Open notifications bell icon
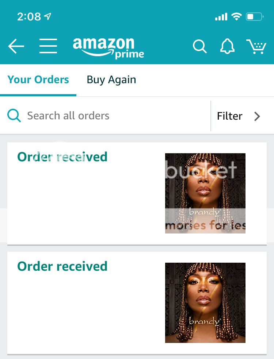Viewport: 274px width, 359px height. [x=227, y=46]
